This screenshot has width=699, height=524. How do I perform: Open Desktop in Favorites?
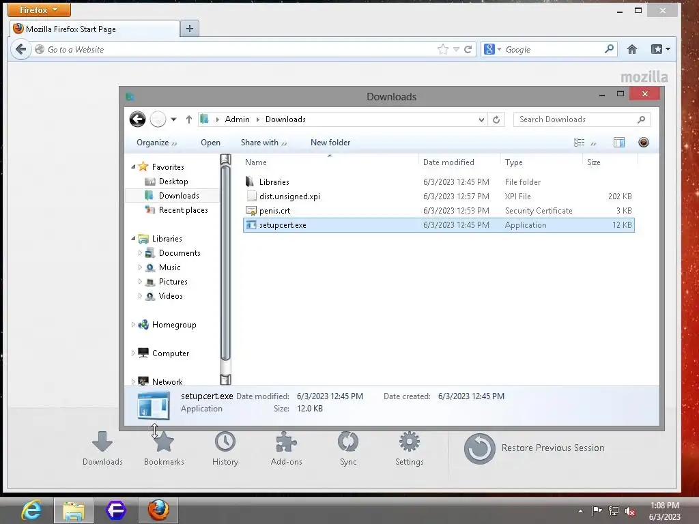(x=173, y=181)
